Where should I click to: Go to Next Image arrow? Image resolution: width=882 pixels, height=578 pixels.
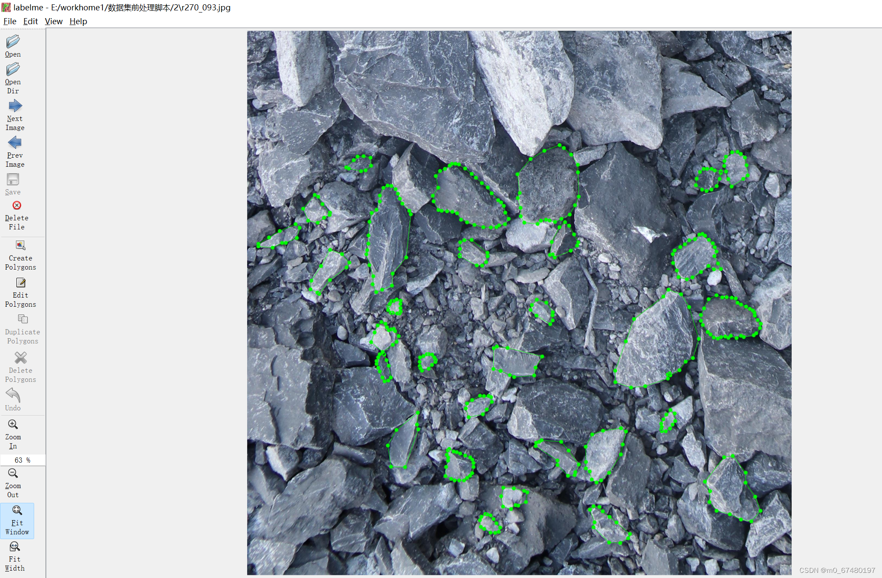point(15,106)
